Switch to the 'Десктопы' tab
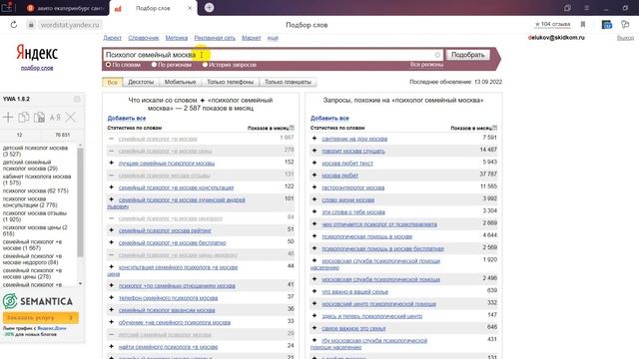Image resolution: width=639 pixels, height=359 pixels. (141, 82)
